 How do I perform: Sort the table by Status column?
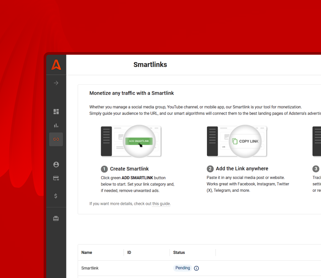[179, 252]
